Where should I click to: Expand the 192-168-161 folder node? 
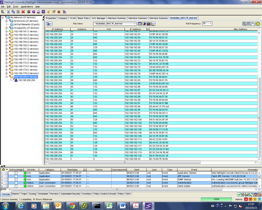click(x=6, y=32)
